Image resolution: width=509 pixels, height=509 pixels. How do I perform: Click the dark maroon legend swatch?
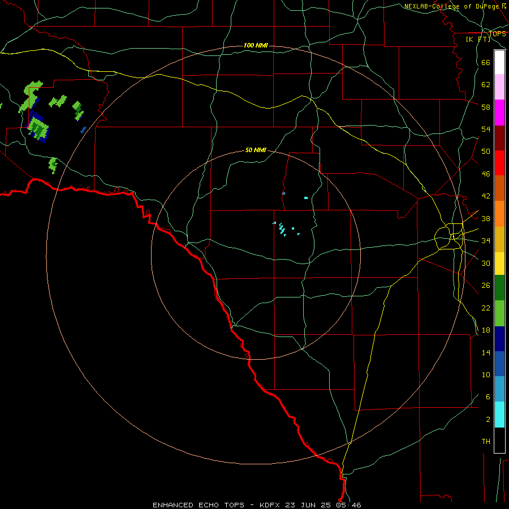coord(499,138)
